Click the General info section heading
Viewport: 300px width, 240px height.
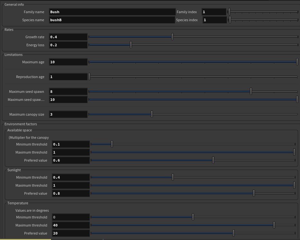pos(14,4)
